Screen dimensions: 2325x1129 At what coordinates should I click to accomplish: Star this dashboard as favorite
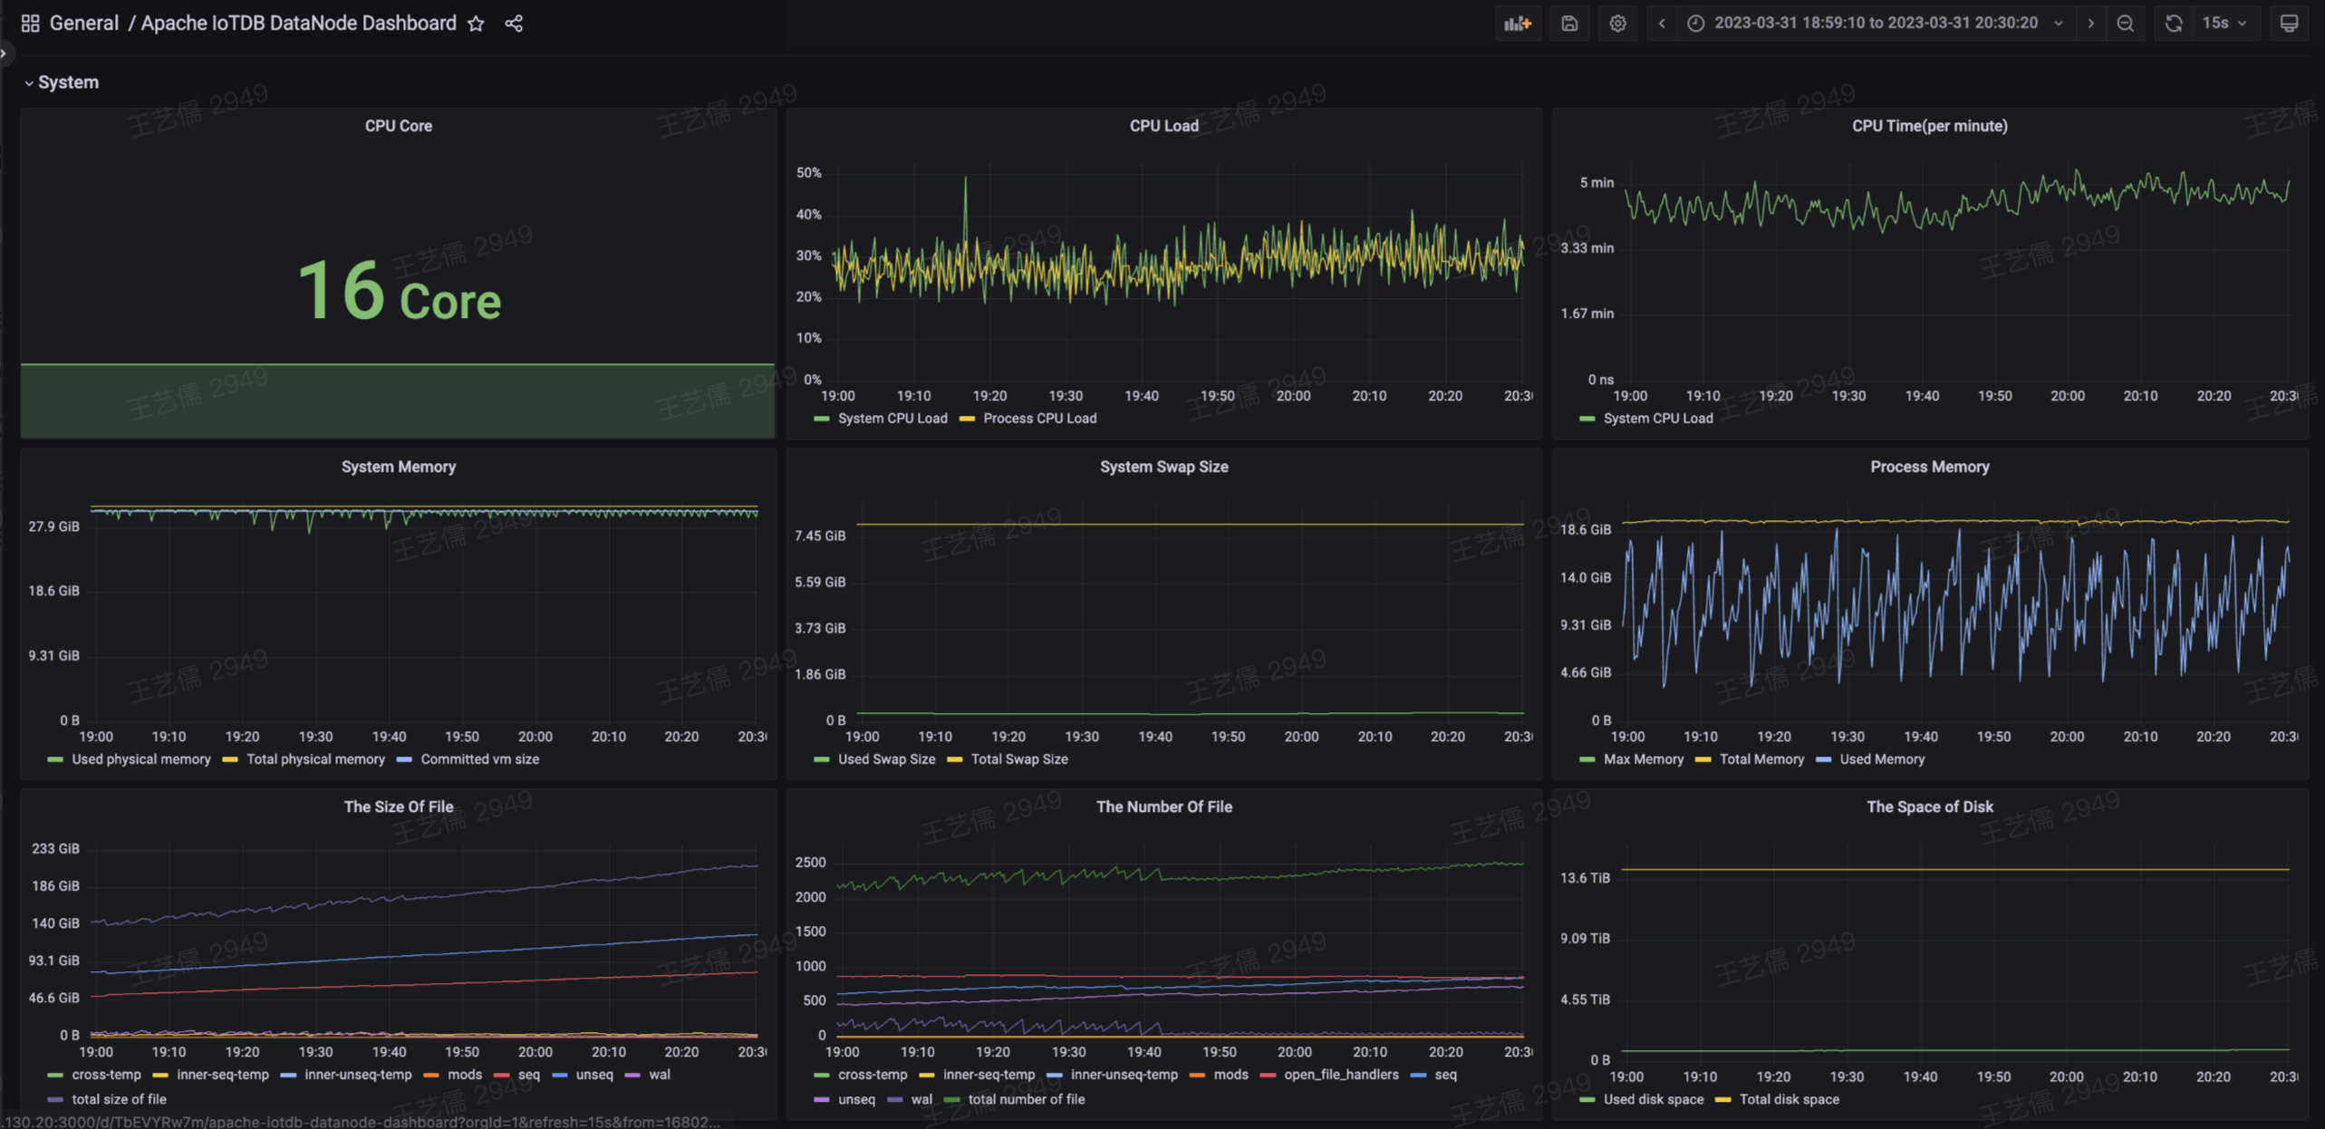[x=476, y=24]
